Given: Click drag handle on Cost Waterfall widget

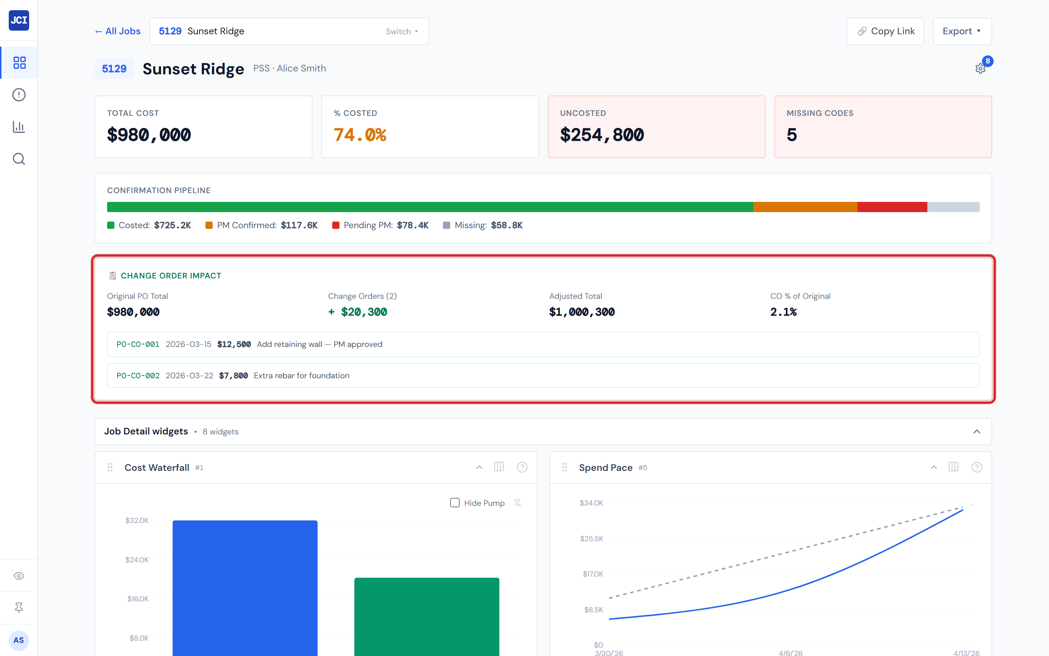Looking at the screenshot, I should click(110, 467).
